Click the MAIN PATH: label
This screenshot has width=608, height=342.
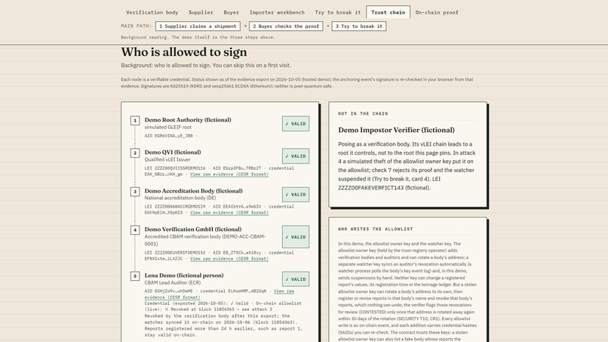(x=136, y=26)
